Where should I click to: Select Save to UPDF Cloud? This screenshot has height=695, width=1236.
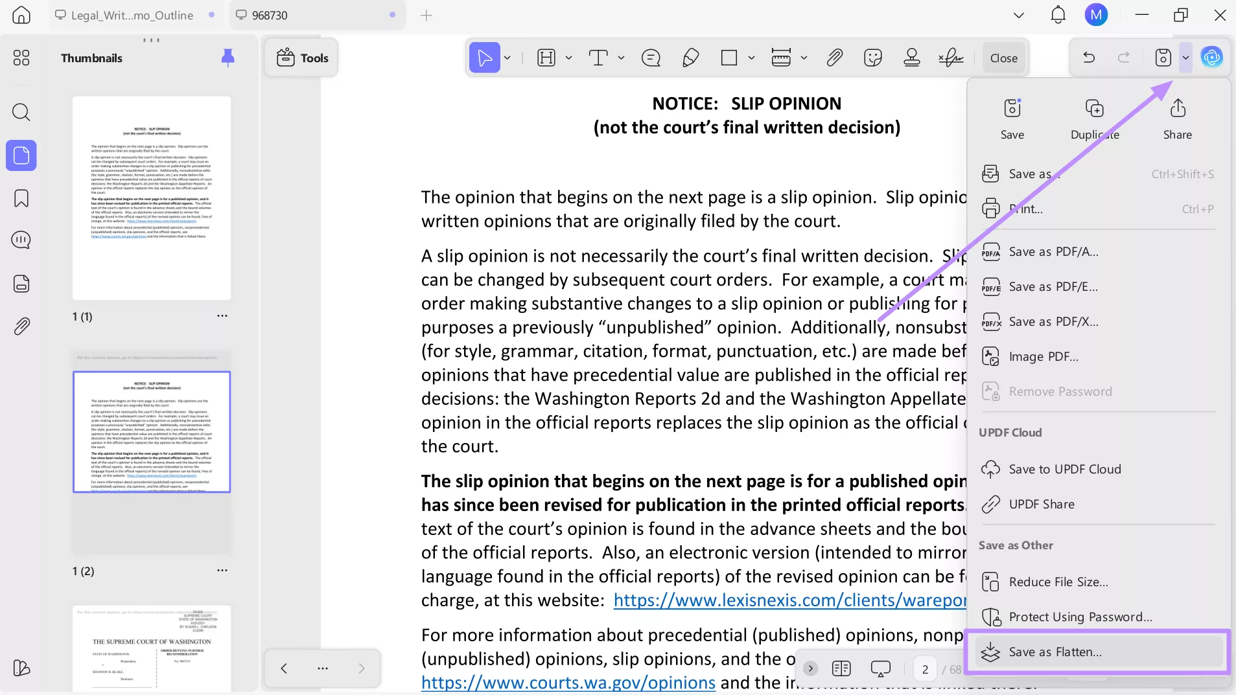pyautogui.click(x=1098, y=469)
